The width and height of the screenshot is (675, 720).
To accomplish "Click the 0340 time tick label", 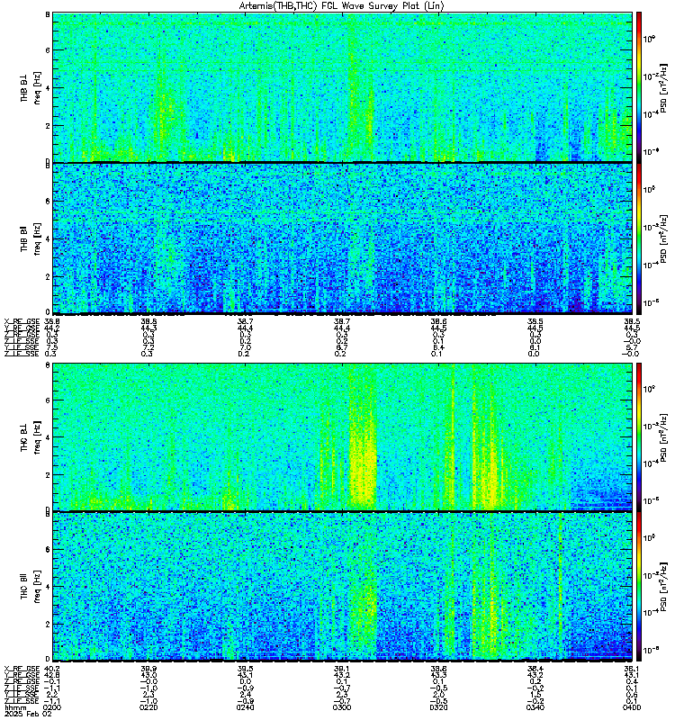I will click(x=535, y=707).
